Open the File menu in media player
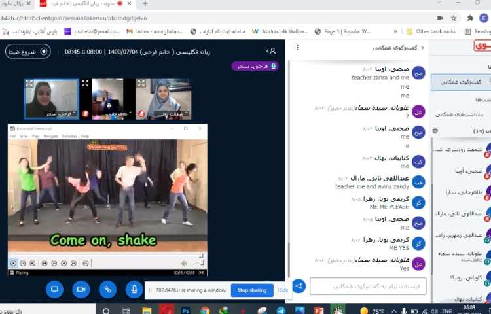This screenshot has height=314, width=491. (x=13, y=136)
